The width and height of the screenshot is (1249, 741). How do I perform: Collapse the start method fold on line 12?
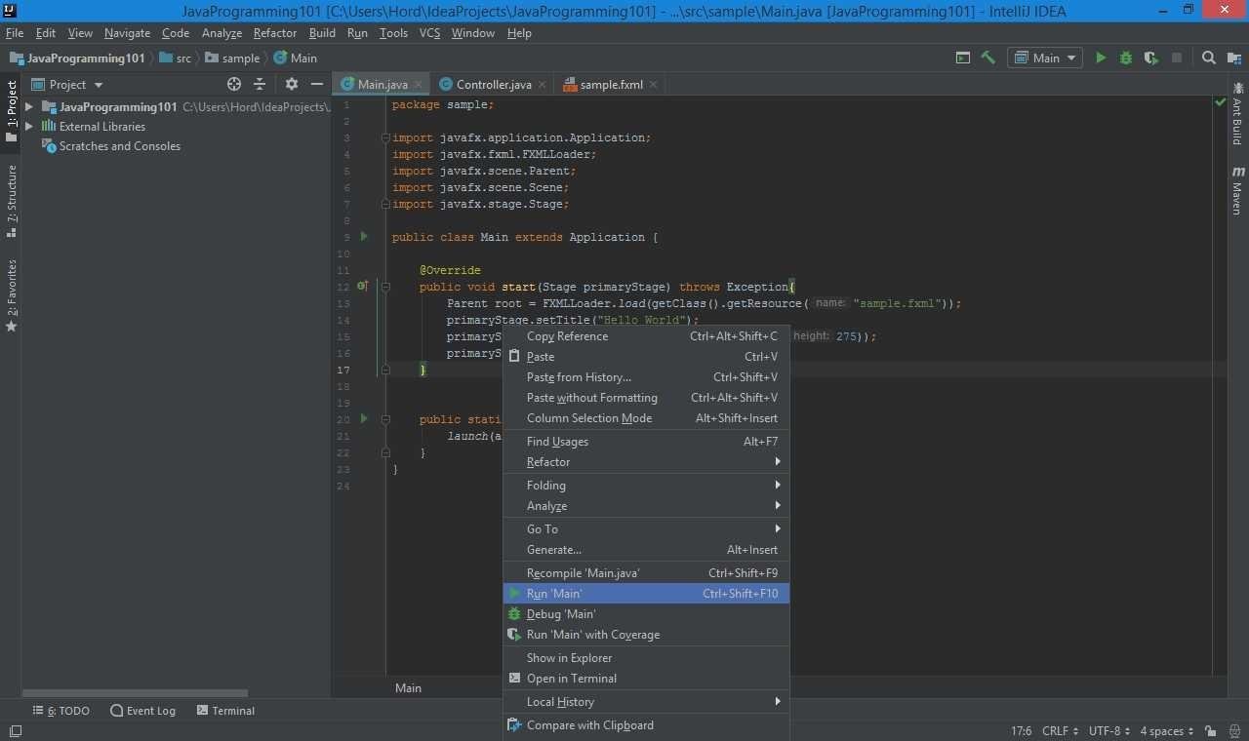pos(385,288)
